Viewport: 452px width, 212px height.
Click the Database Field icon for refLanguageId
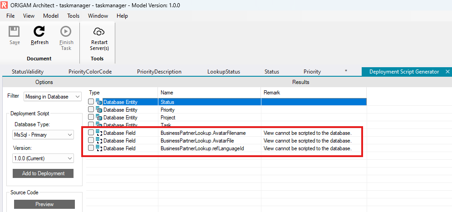[99, 148]
